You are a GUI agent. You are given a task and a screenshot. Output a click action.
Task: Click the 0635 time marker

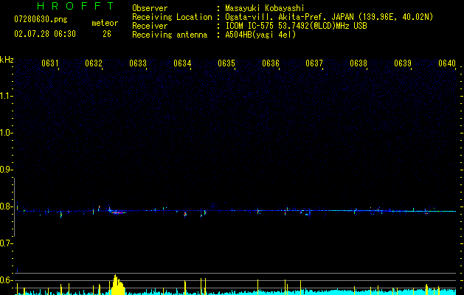click(x=226, y=63)
